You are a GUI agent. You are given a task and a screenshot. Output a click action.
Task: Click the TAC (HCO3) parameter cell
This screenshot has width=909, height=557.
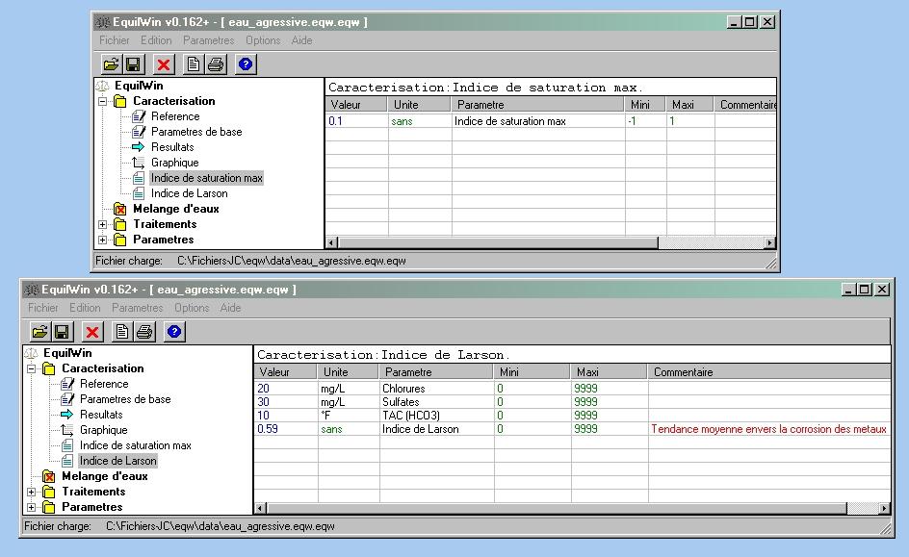pyautogui.click(x=436, y=416)
